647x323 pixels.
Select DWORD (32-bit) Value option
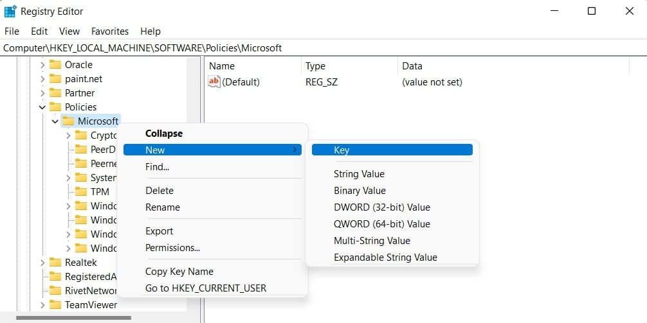click(381, 207)
